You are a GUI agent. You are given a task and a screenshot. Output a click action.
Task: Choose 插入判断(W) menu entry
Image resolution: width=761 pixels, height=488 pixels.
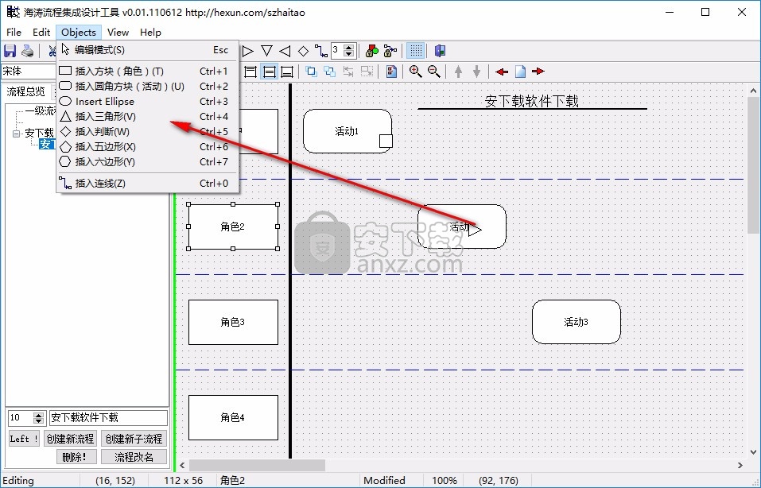[x=148, y=131]
